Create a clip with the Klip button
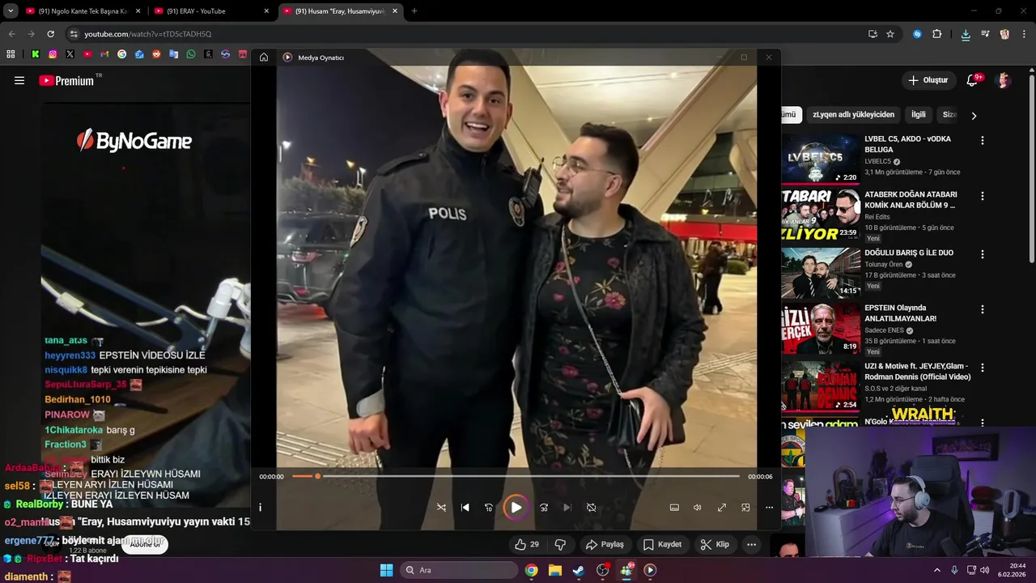 click(x=715, y=544)
